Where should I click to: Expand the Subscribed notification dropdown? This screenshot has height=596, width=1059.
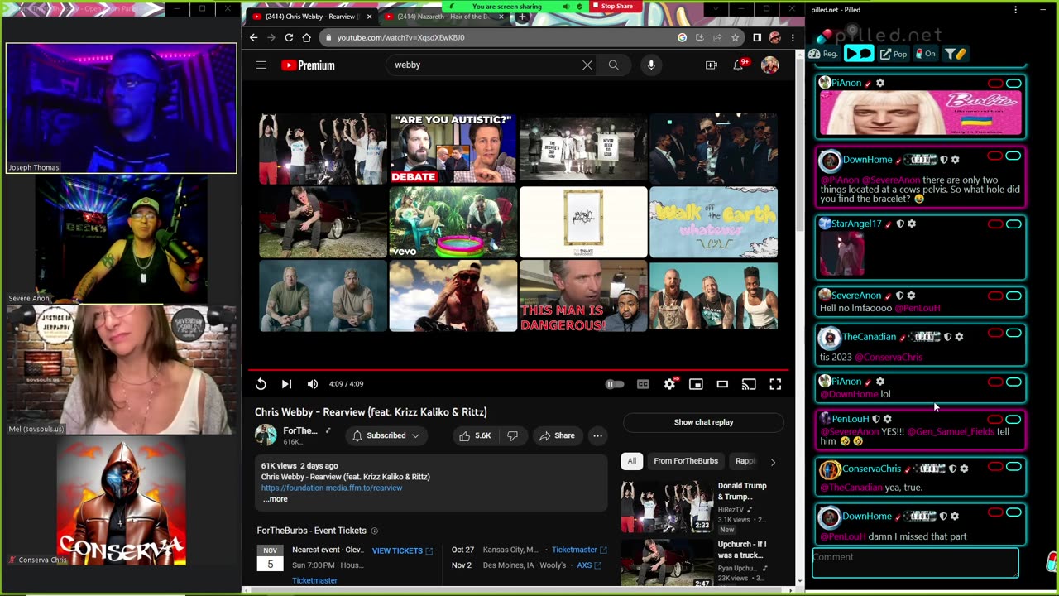pyautogui.click(x=386, y=435)
